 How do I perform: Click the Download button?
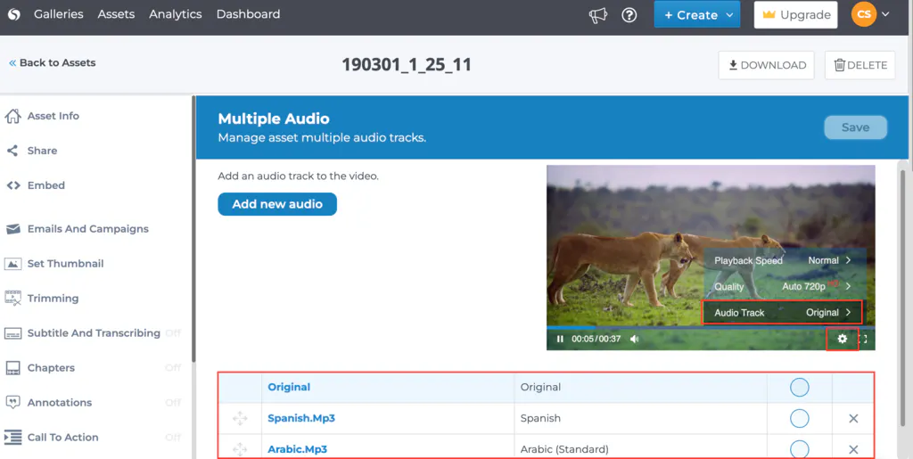(x=766, y=65)
